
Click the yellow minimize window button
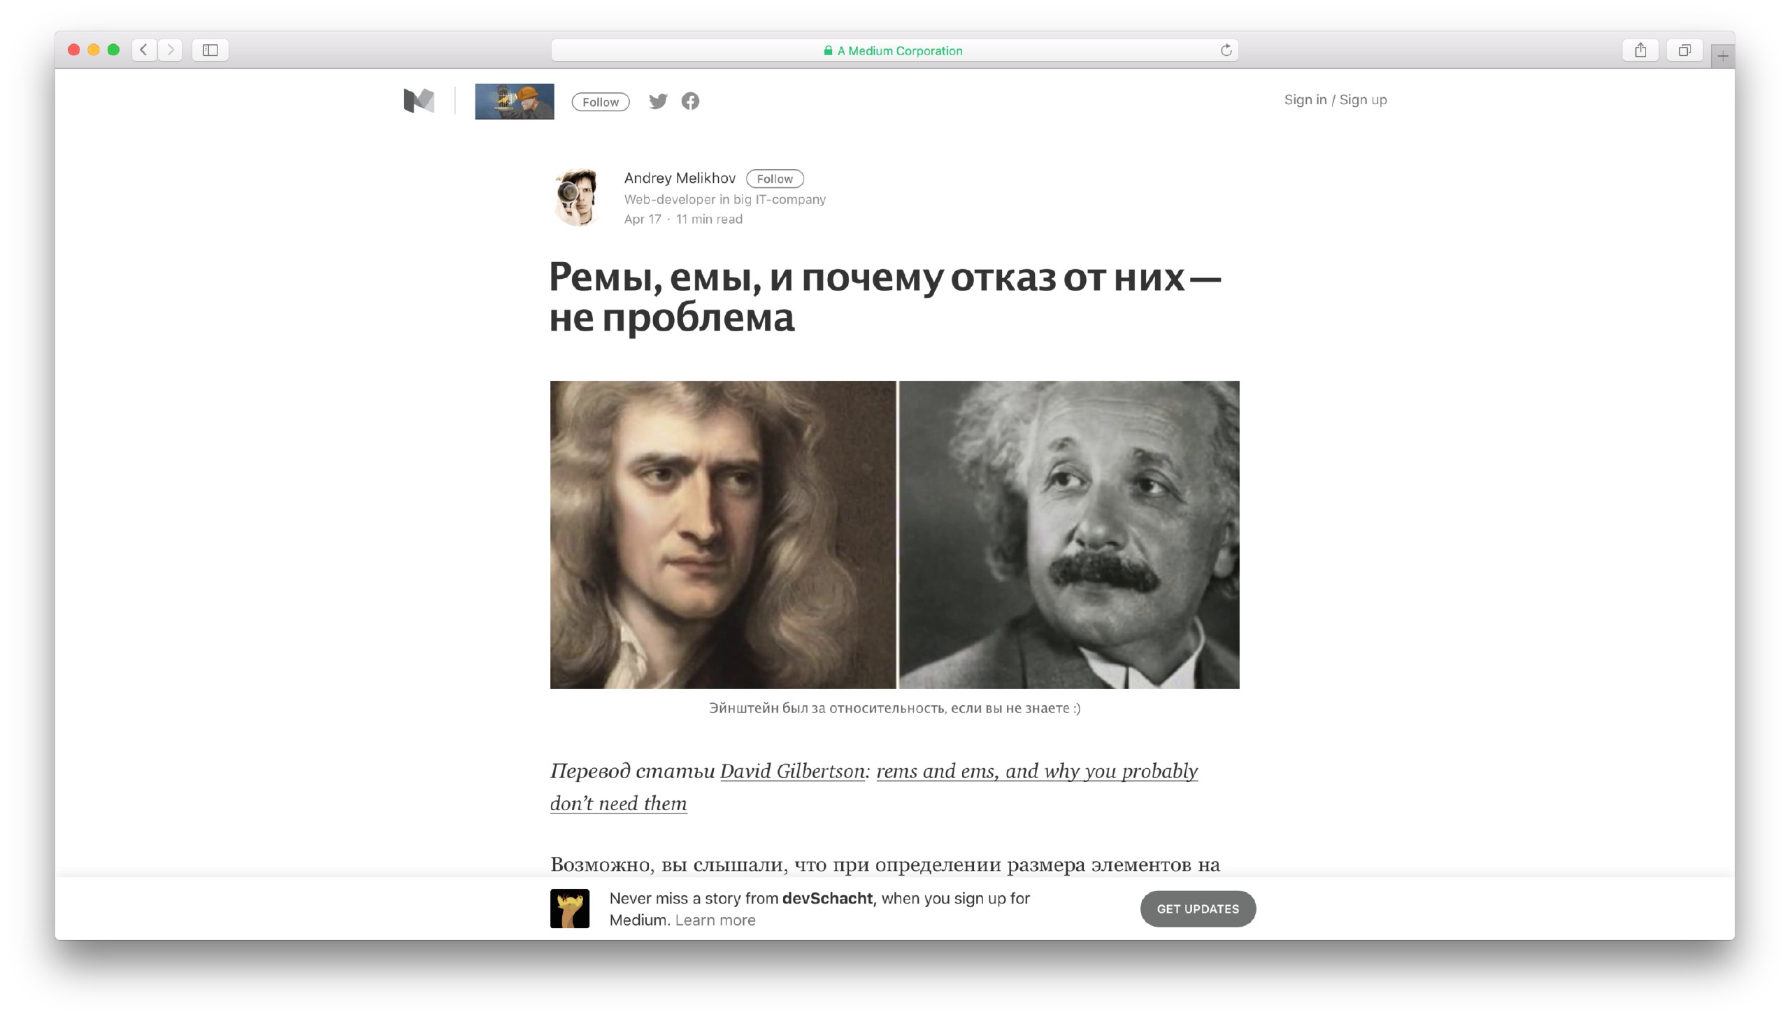pos(93,50)
